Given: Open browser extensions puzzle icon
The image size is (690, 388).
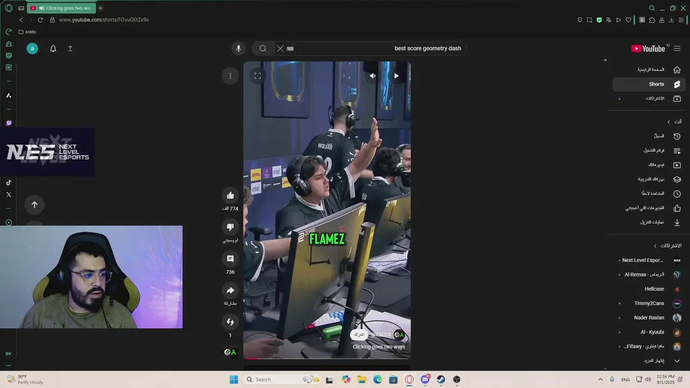Looking at the screenshot, I should click(652, 20).
